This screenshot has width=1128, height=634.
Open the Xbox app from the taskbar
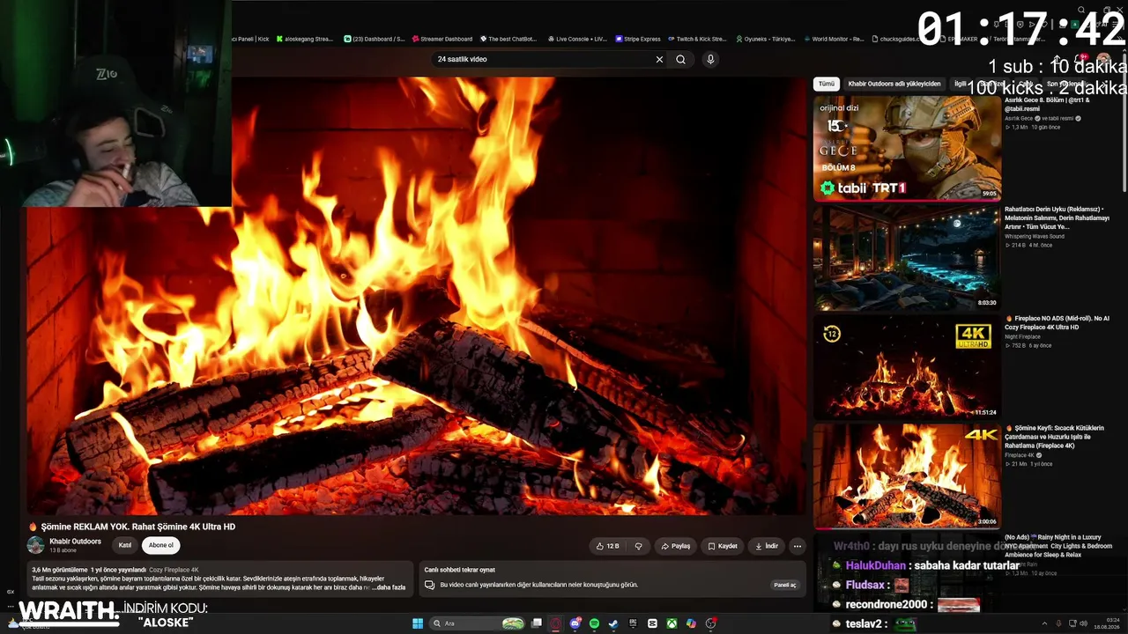click(x=672, y=623)
